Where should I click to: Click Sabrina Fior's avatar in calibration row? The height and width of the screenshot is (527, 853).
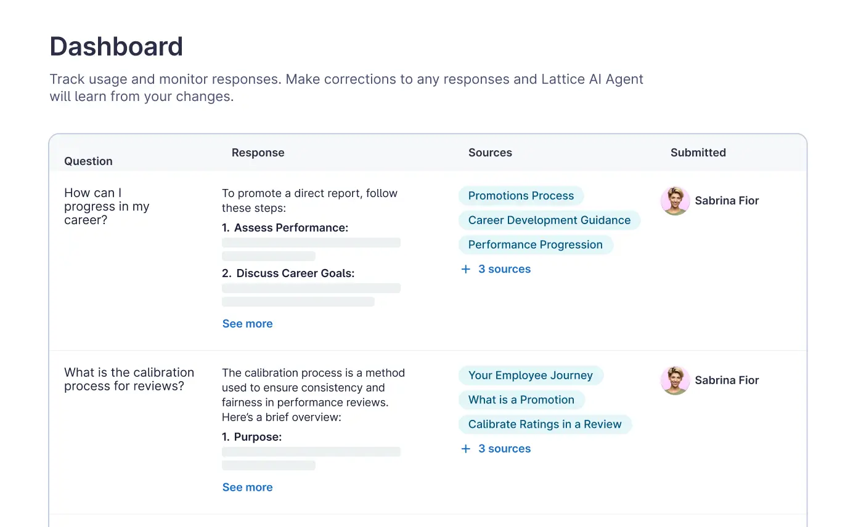click(x=675, y=380)
